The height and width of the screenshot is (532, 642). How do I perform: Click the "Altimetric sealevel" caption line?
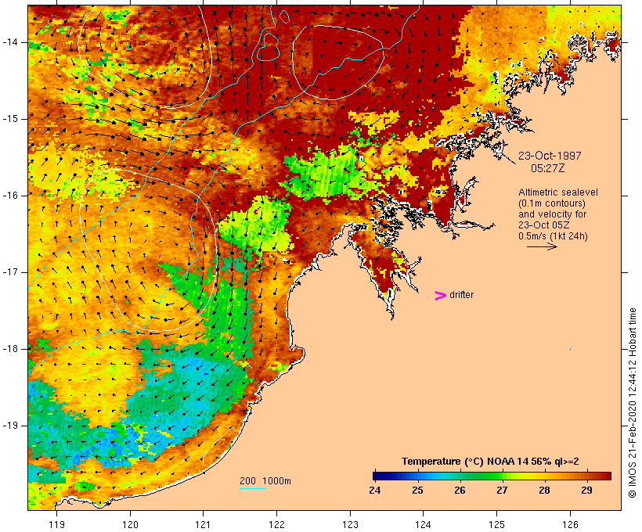[x=558, y=192]
